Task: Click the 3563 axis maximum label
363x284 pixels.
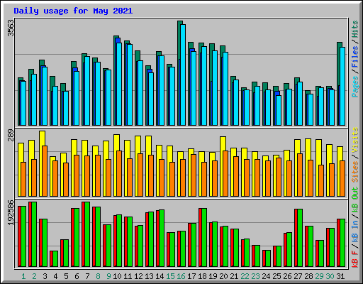Action: click(x=11, y=28)
